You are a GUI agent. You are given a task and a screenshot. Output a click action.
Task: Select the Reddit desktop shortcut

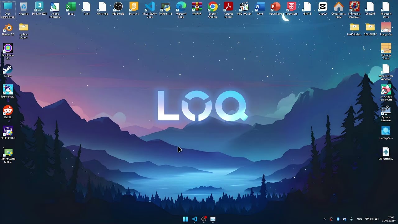click(x=8, y=112)
